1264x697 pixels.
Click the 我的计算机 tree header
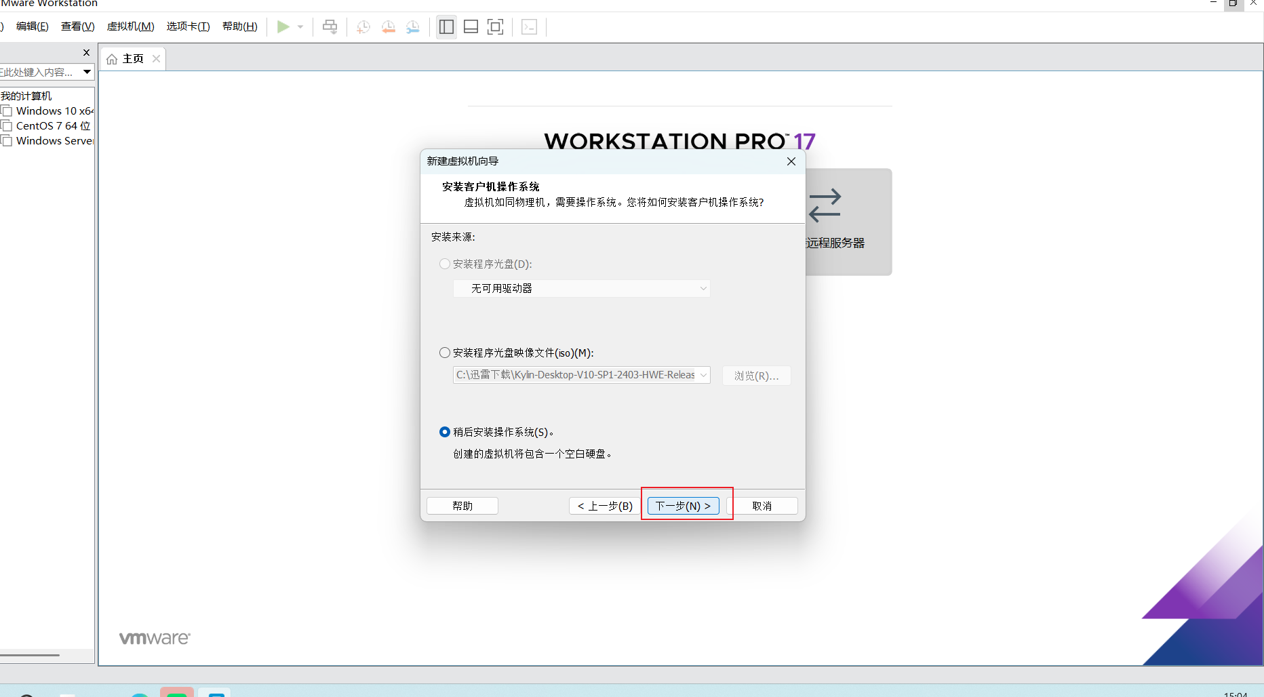click(x=26, y=96)
